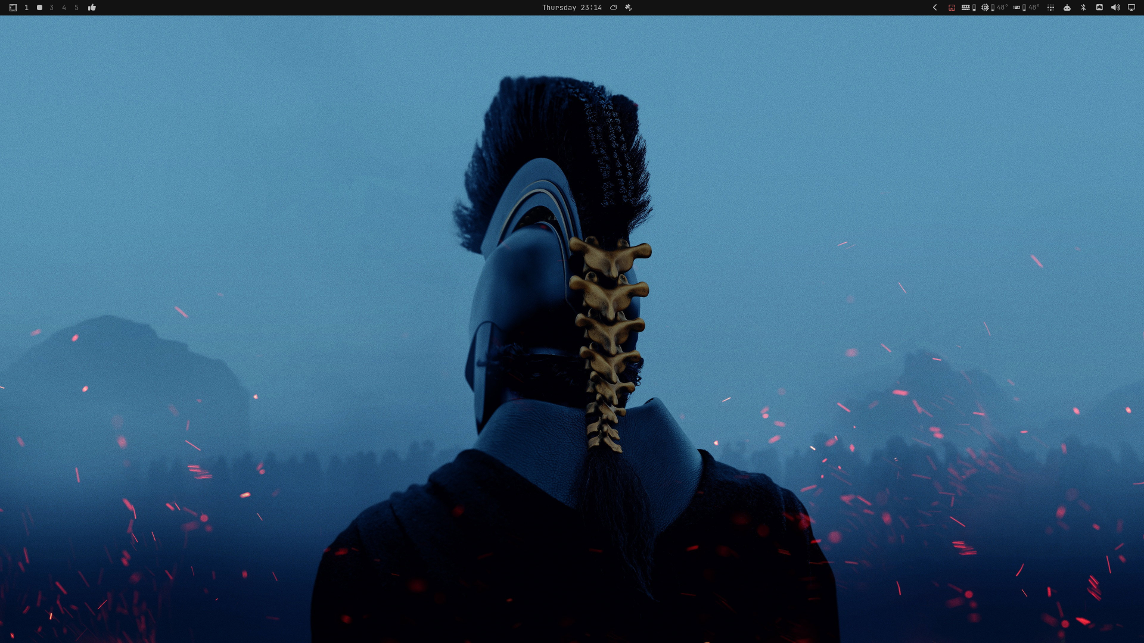
Task: Collapse the tray using the left chevron
Action: [935, 8]
